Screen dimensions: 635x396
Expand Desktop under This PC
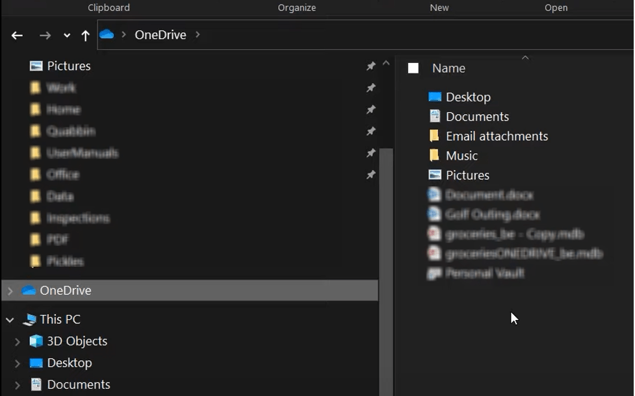[x=17, y=364]
